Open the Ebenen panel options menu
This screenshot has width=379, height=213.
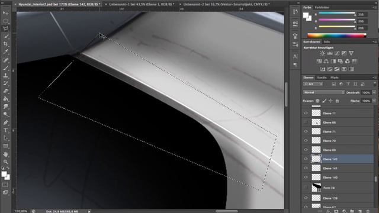point(374,78)
